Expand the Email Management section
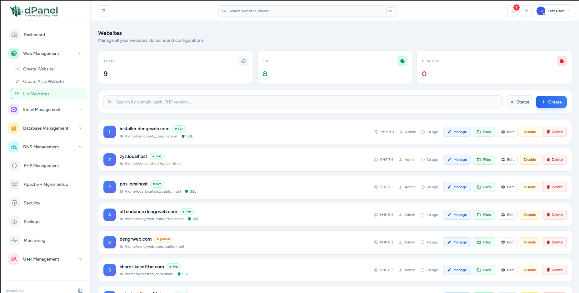 [x=80, y=109]
